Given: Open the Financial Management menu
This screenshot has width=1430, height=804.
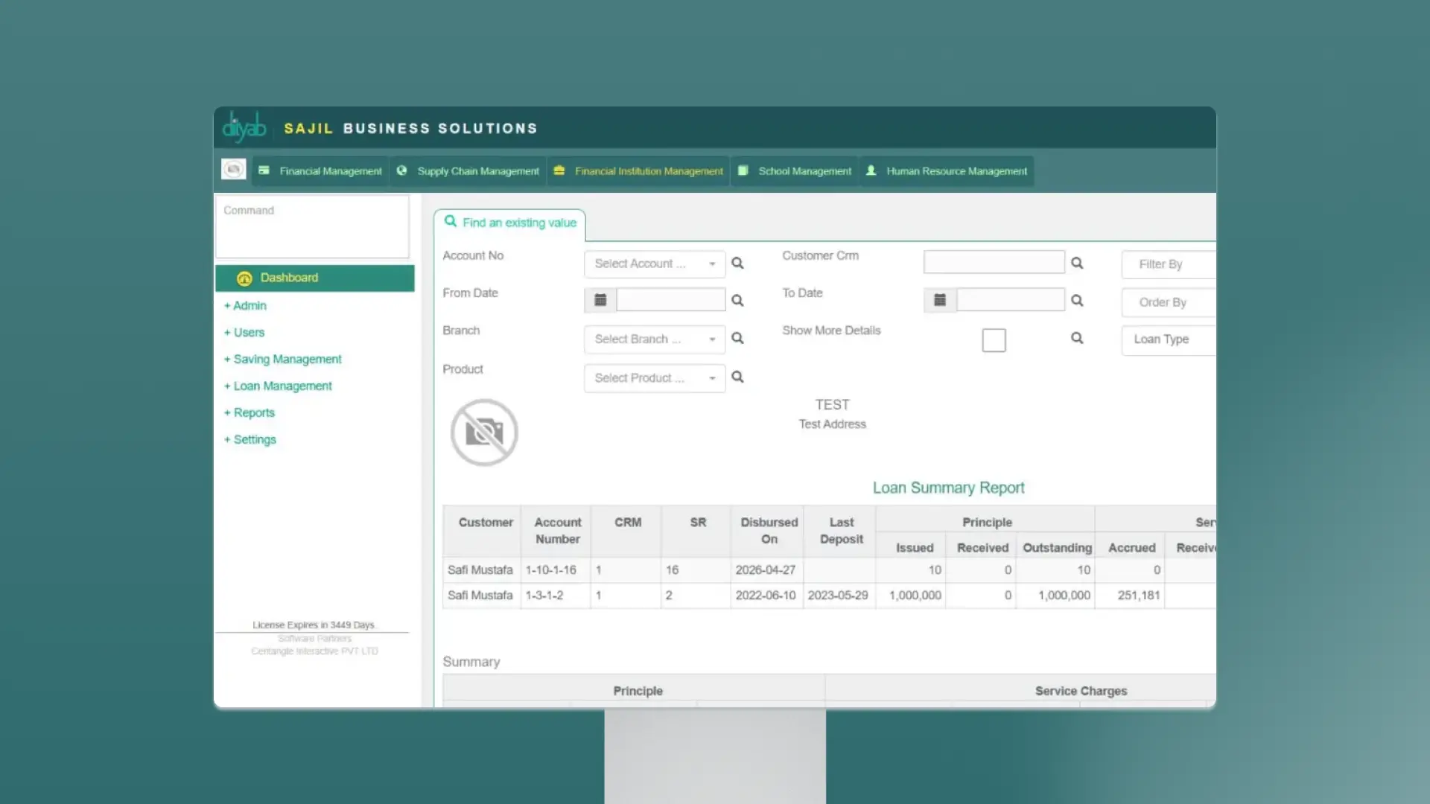Looking at the screenshot, I should [320, 170].
